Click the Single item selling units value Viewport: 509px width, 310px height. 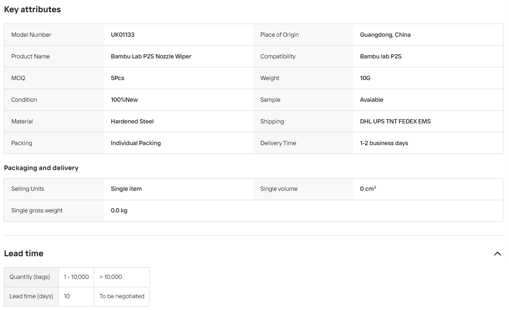click(x=126, y=189)
